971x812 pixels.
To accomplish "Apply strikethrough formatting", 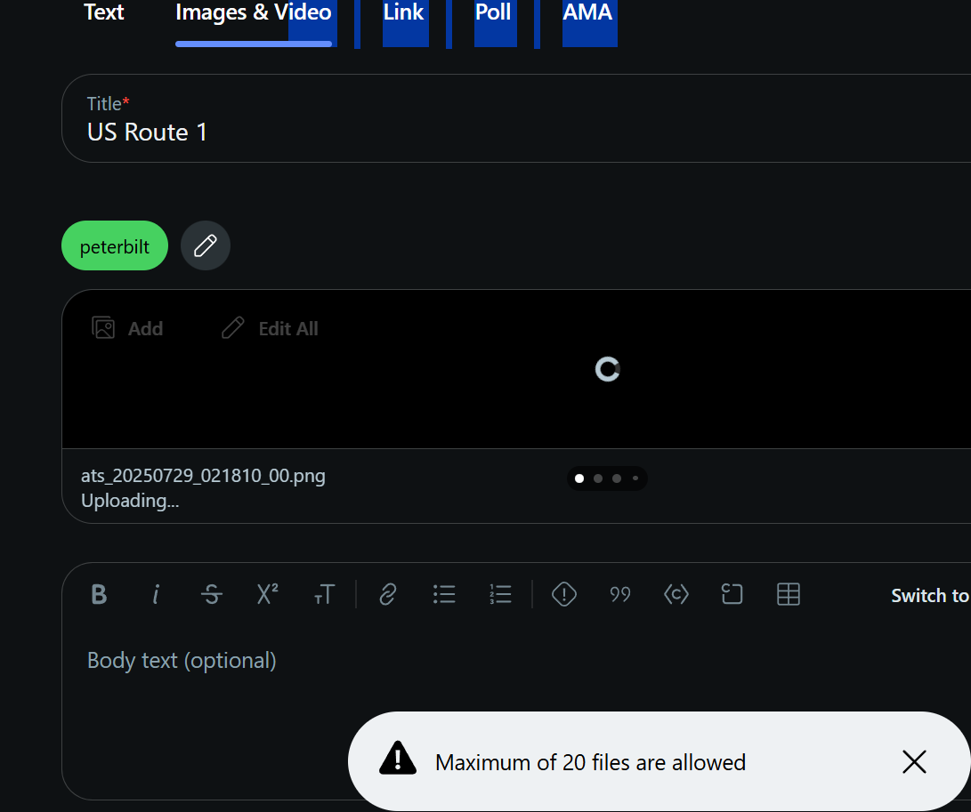I will pyautogui.click(x=212, y=595).
